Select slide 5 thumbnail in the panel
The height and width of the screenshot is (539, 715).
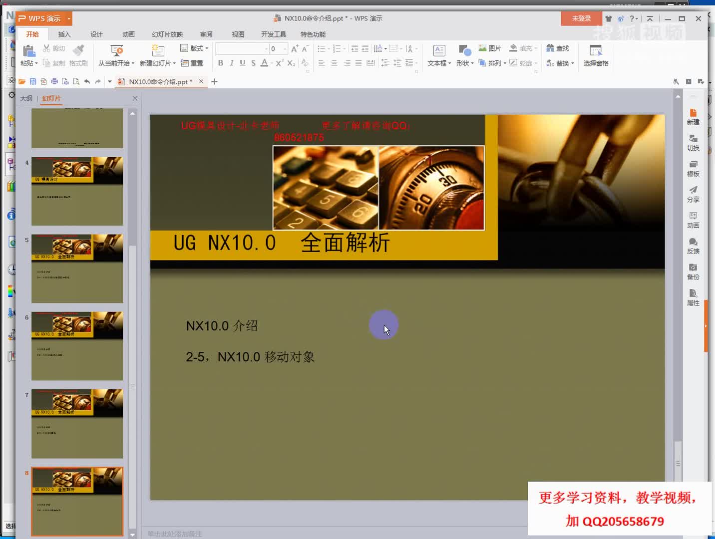point(77,269)
